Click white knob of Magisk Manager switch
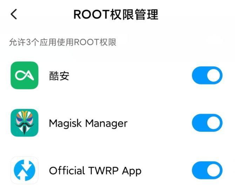Image resolution: width=235 pixels, height=193 pixels. [x=214, y=123]
